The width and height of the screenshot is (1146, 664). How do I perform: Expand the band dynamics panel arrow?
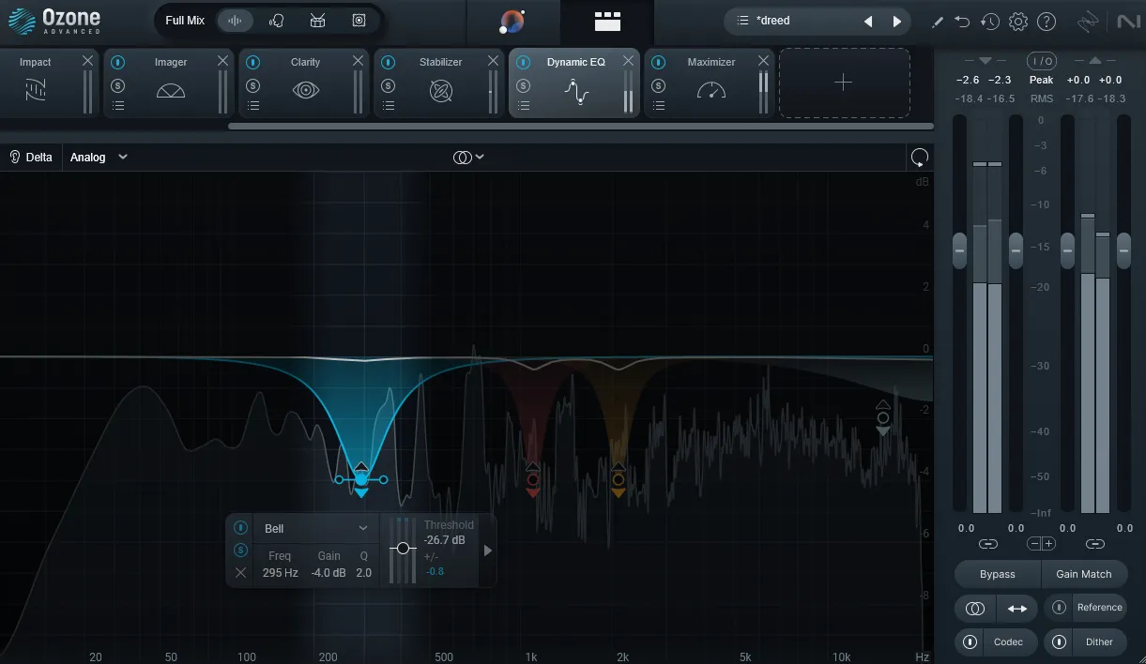(x=488, y=551)
